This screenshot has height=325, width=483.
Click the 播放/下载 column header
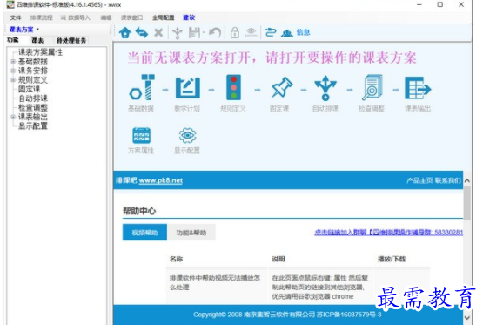click(x=392, y=259)
